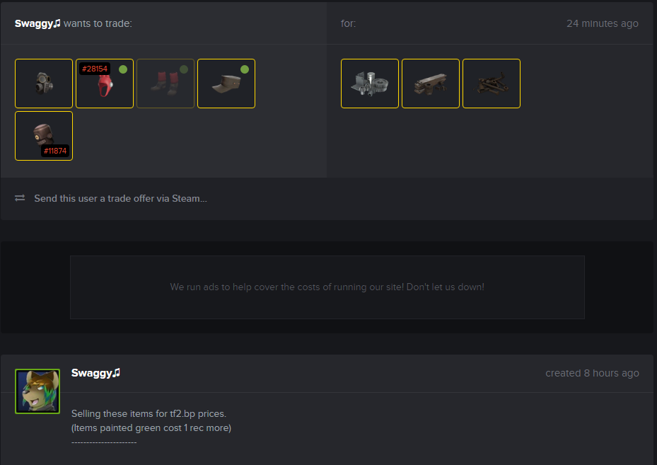The image size is (657, 465).
Task: Click the trade arrows icon
Action: pyautogui.click(x=20, y=198)
